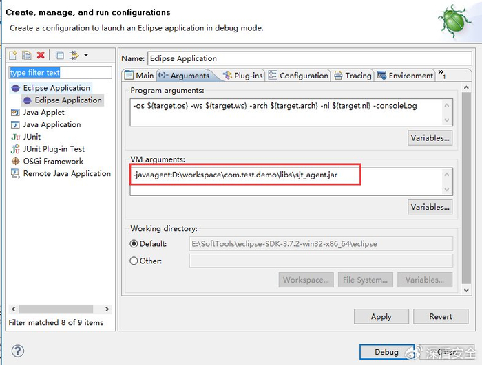
Task: Click the New launch configuration icon
Action: click(13, 55)
